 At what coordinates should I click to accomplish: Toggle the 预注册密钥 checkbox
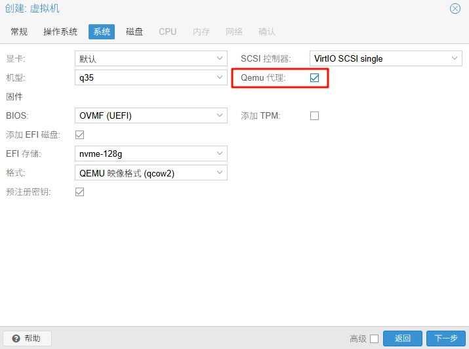pyautogui.click(x=80, y=192)
